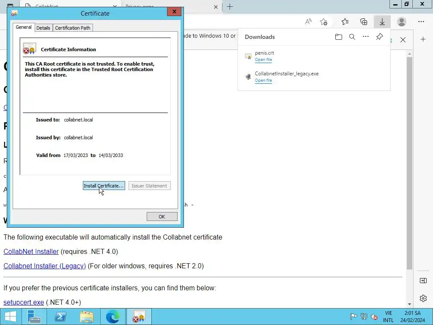Toggle the sidebar collapse icon
This screenshot has width=433, height=325.
pos(423,281)
